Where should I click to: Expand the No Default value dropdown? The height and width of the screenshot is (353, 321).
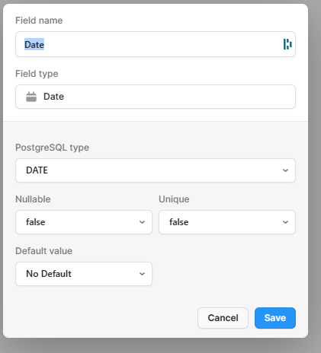84,274
